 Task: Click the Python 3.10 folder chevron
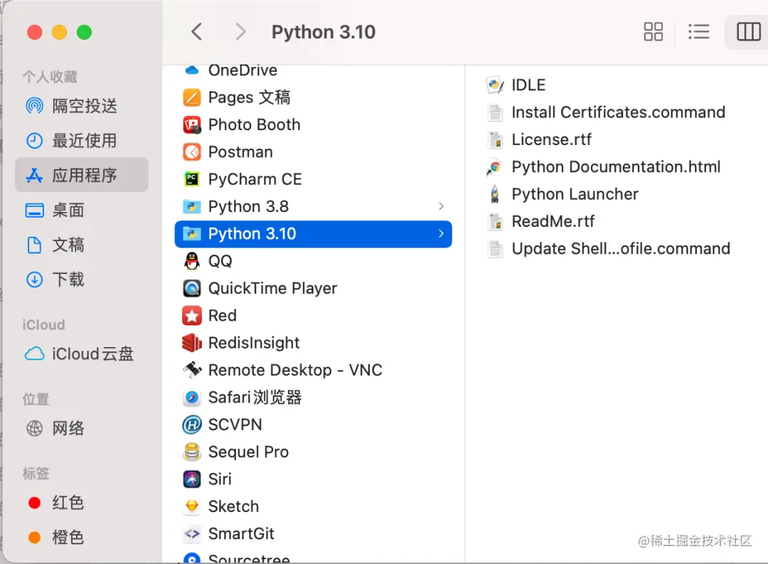(x=441, y=234)
